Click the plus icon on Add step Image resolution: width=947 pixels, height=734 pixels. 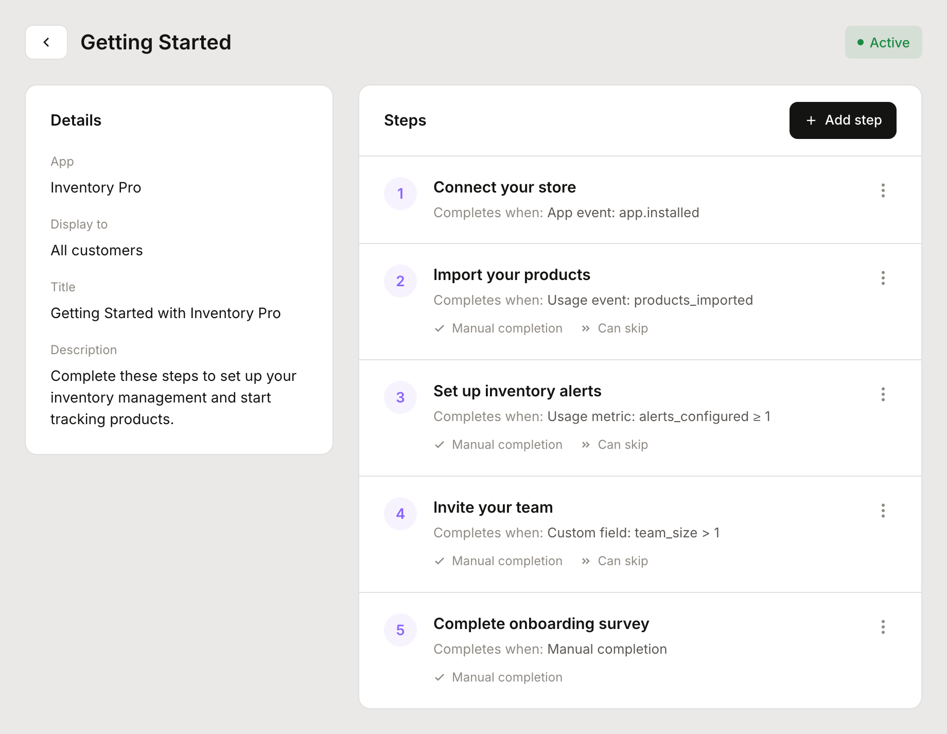click(811, 120)
